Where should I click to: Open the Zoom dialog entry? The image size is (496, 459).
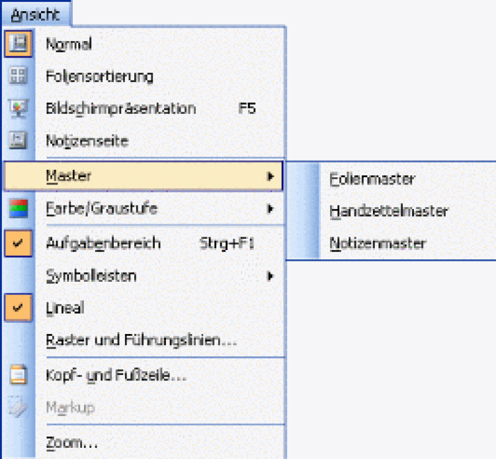(71, 443)
